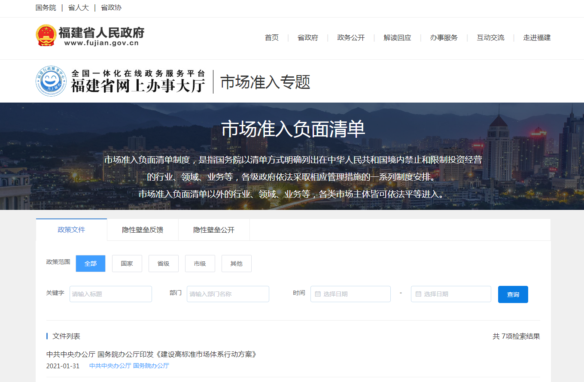
Task: Select the 全部 policy scope filter
Action: click(91, 264)
